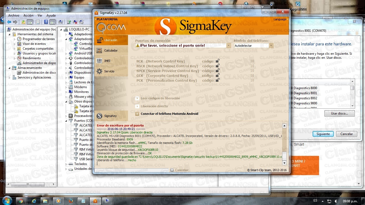Click Cancelar in the driver wizard
The height and width of the screenshot is (205, 365).
point(347,134)
